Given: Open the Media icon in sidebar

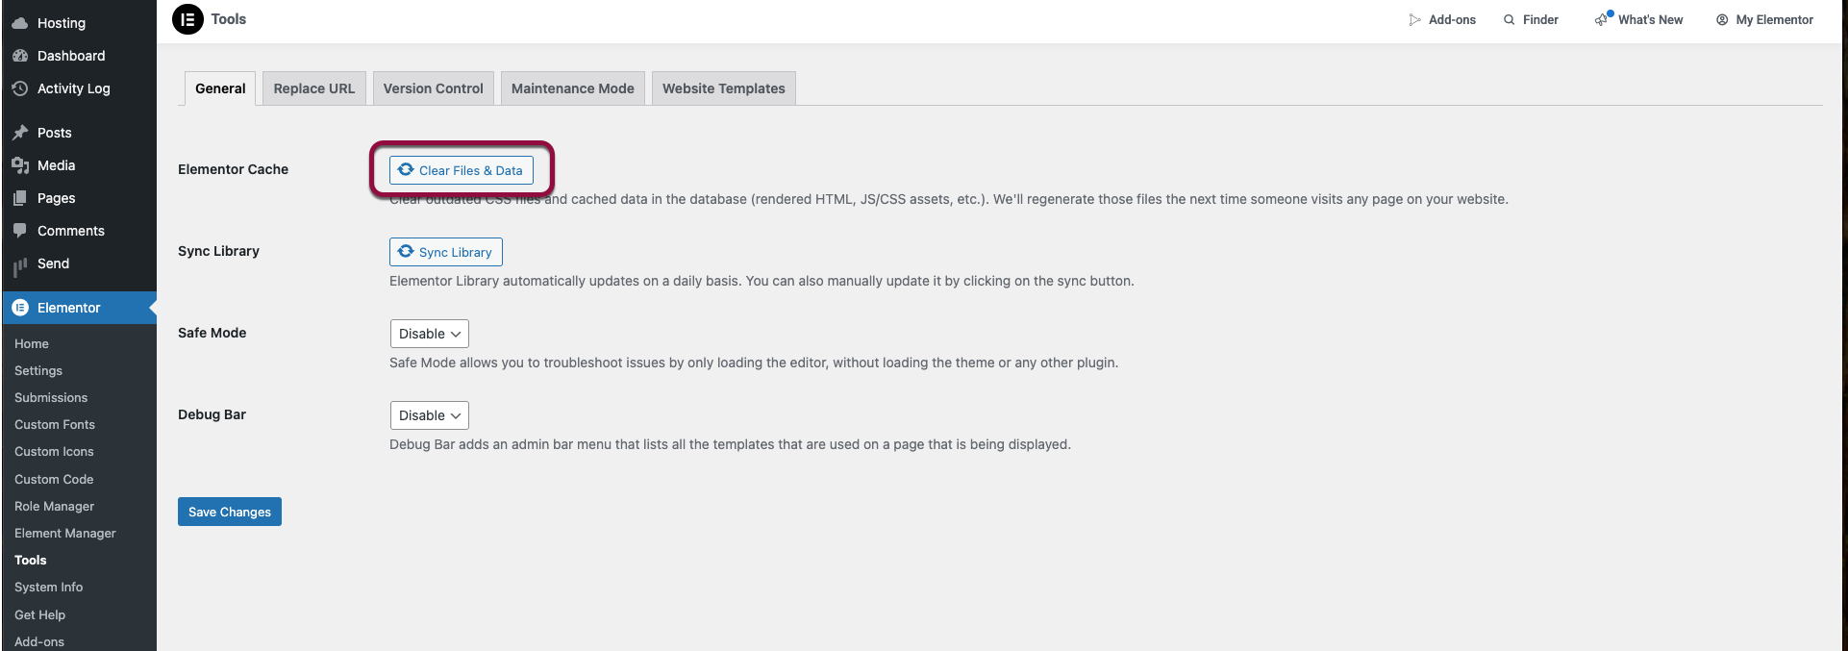Looking at the screenshot, I should point(20,165).
